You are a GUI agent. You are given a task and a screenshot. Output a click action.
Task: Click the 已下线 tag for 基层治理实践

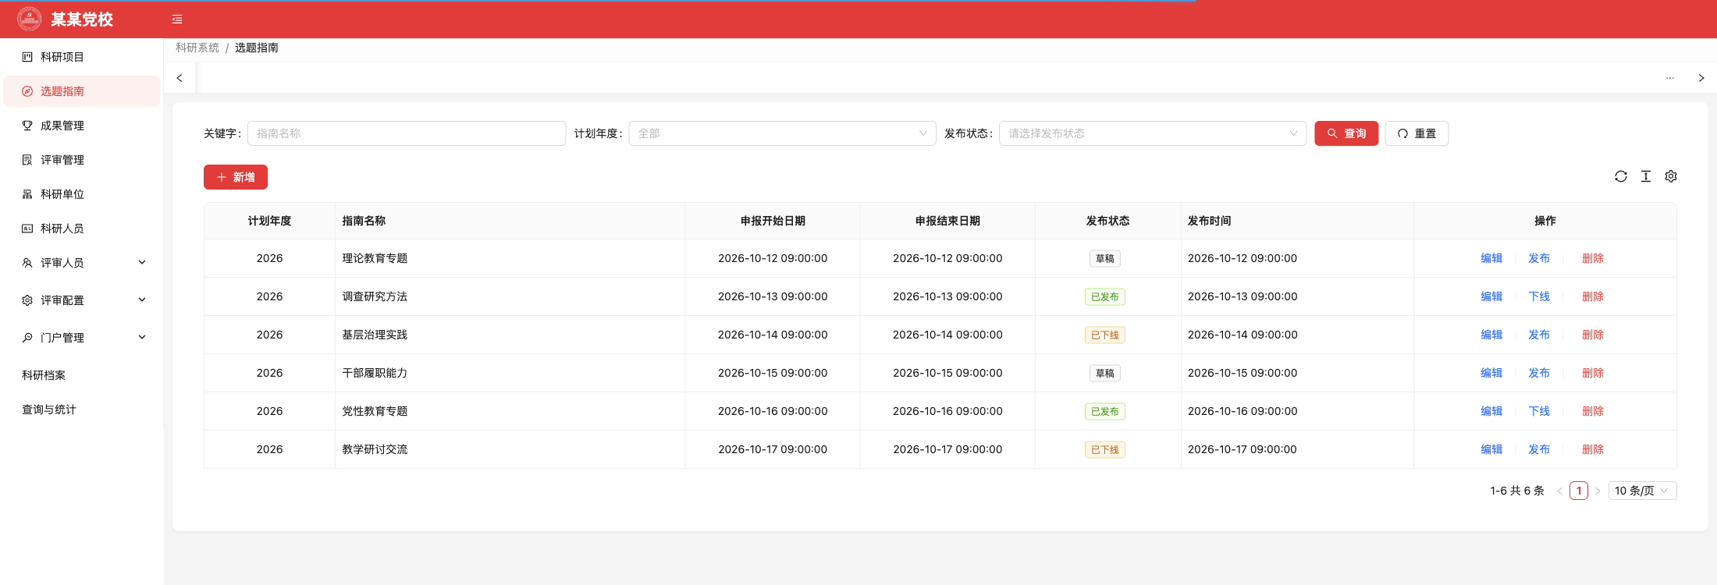click(1105, 335)
